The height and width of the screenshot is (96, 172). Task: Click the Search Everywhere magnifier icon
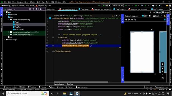point(164,6)
